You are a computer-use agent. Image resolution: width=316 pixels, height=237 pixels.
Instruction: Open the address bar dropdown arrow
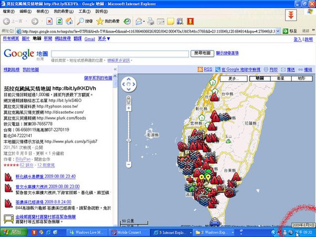278,31
